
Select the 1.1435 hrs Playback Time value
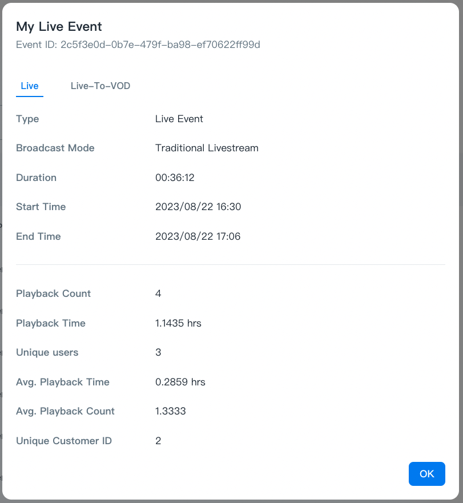coord(178,323)
